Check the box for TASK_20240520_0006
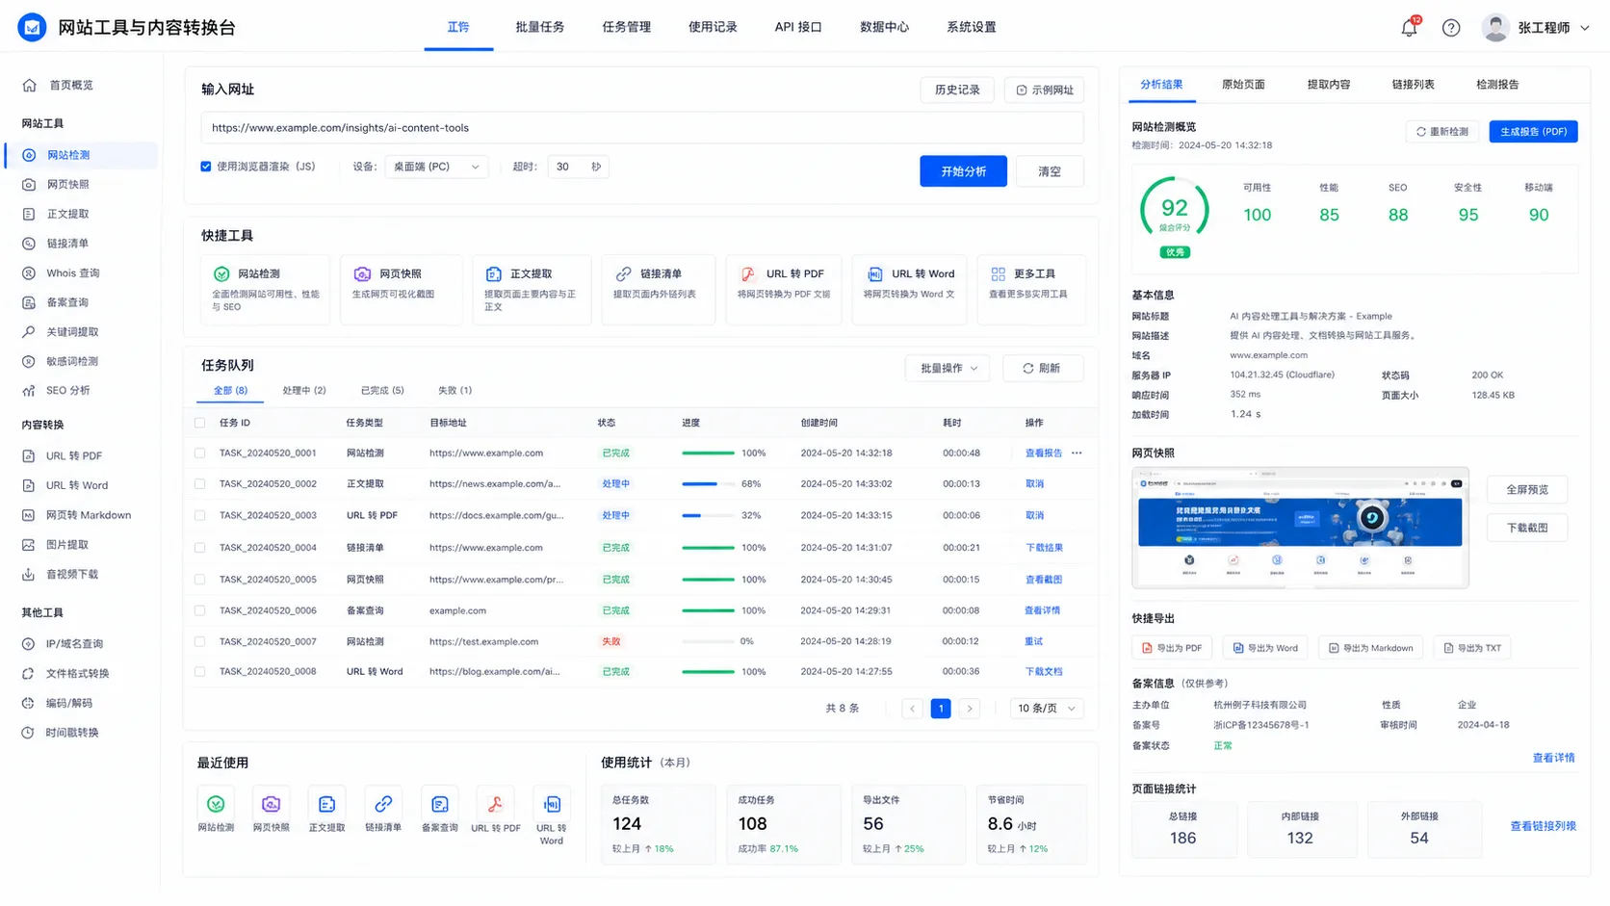This screenshot has width=1610, height=906. [200, 610]
